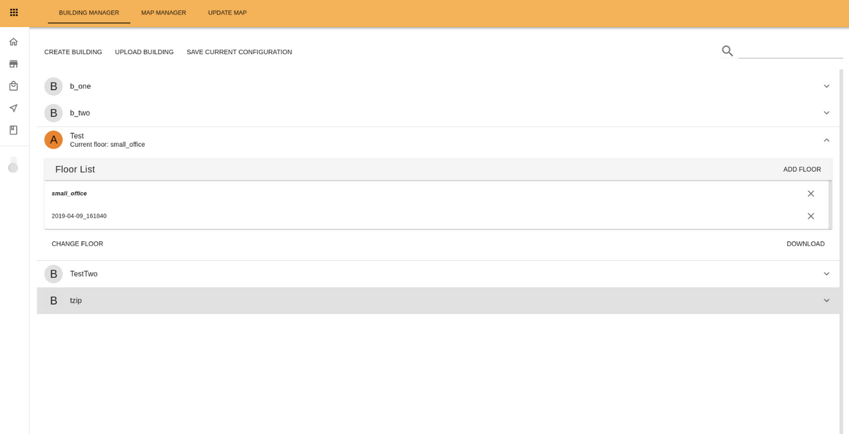This screenshot has height=434, width=849.
Task: Click the floor list scrollbar
Action: [830, 205]
